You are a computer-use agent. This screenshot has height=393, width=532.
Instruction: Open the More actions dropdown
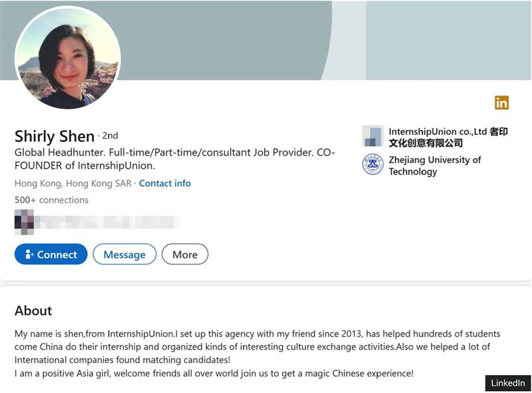185,254
